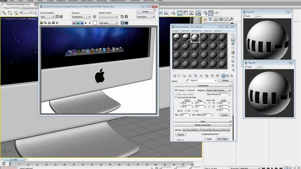Image resolution: width=301 pixels, height=169 pixels.
Task: Open Render Setup from frame window
Action: (122, 17)
